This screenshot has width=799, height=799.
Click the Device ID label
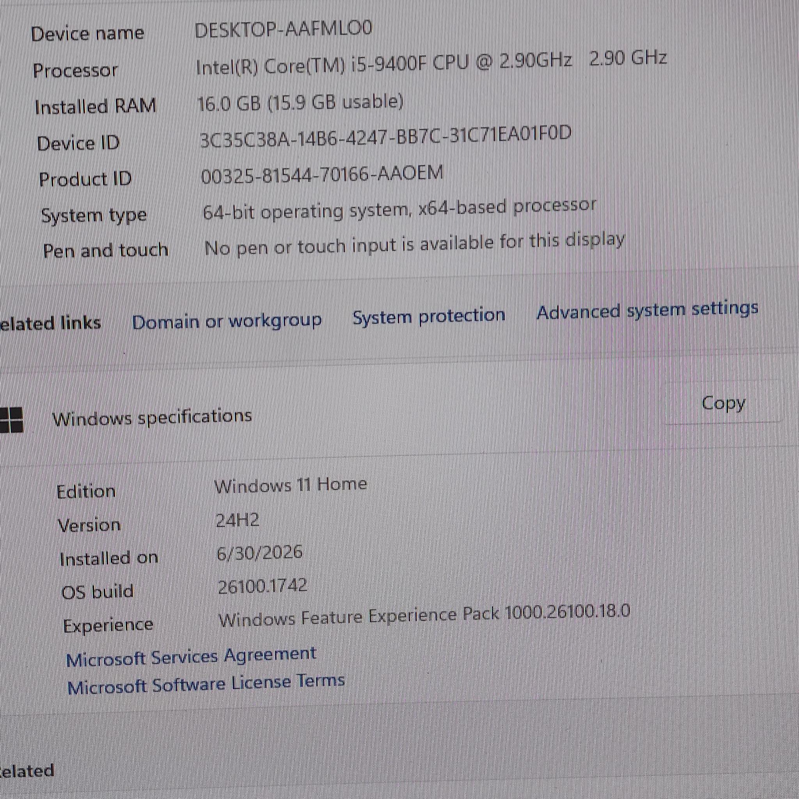(78, 144)
